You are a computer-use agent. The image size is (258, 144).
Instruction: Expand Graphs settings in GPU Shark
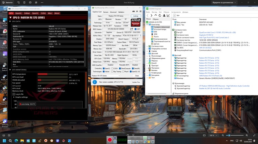14,97
